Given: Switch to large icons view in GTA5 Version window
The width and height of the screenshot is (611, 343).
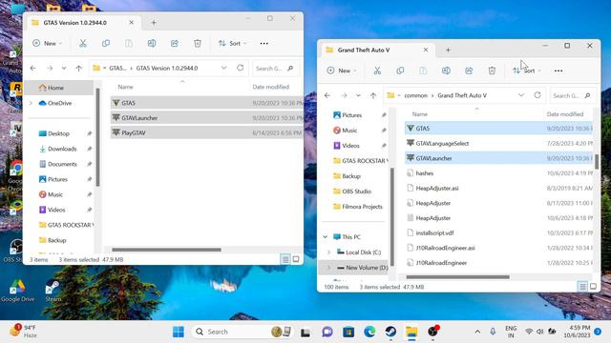Looking at the screenshot, I should coord(296,259).
